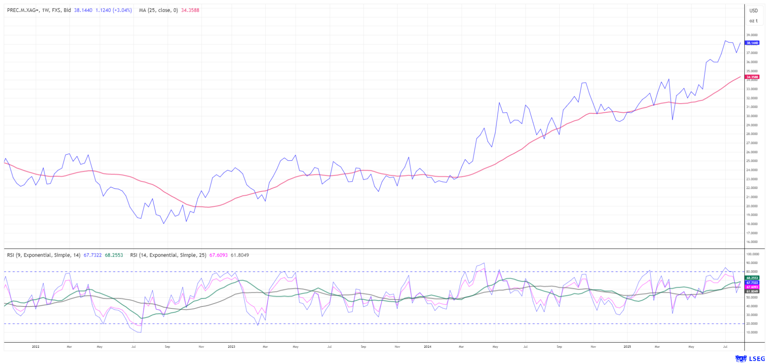This screenshot has width=769, height=363.
Task: Click the 2025 label on time axis
Action: (627, 347)
